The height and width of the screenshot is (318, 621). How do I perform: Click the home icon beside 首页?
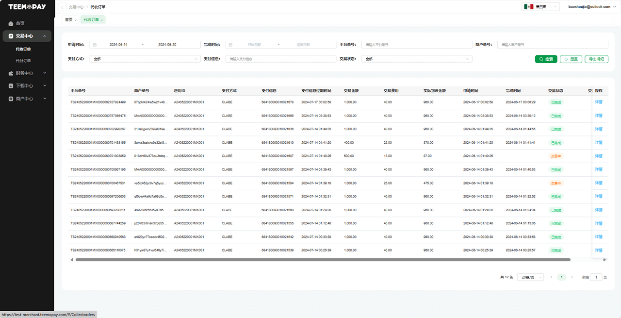point(11,23)
